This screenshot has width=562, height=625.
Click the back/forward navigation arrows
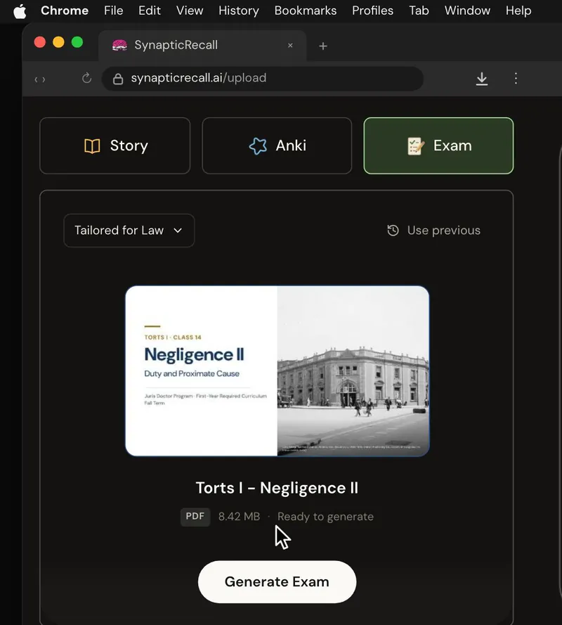(40, 79)
